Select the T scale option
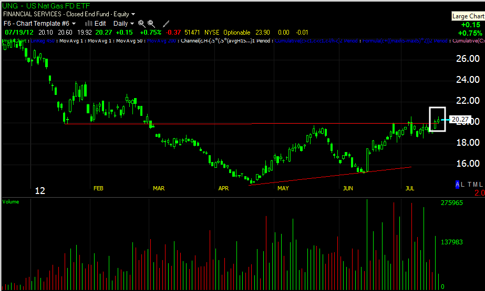This screenshot has width=485, height=291. point(469,184)
